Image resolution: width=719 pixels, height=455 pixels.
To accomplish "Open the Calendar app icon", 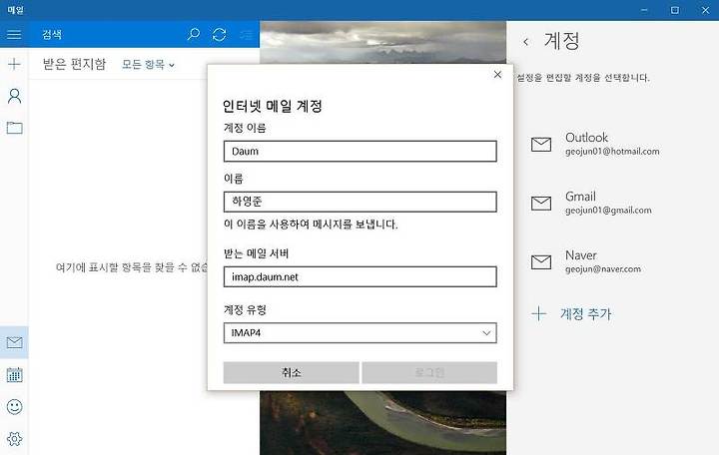I will point(14,374).
